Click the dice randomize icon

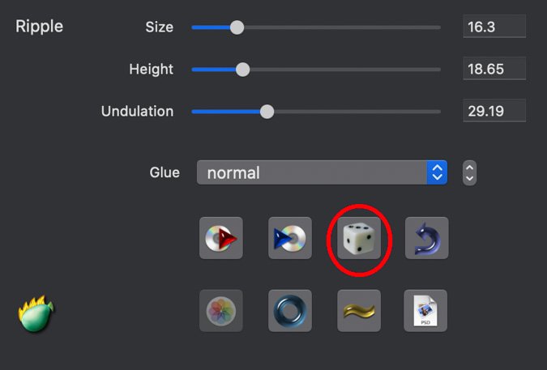point(359,238)
